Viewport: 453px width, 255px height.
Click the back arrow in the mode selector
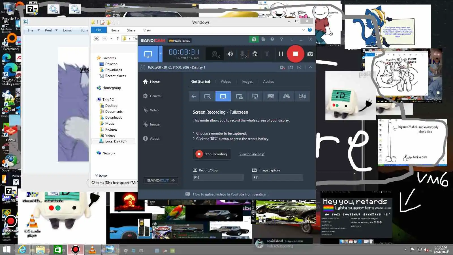coord(194,96)
